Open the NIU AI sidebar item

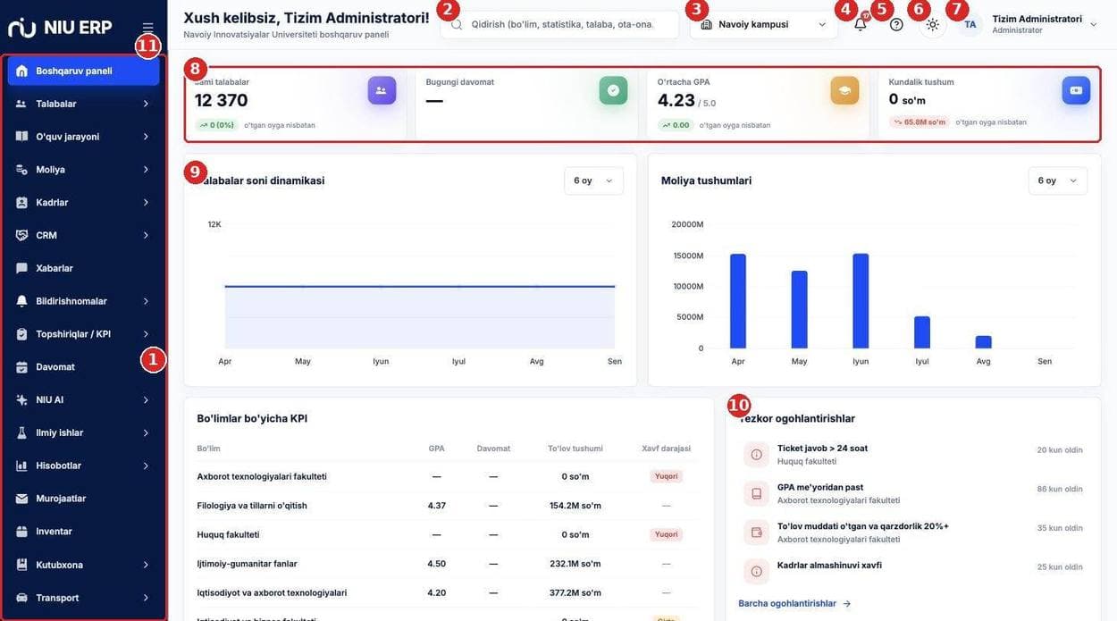[x=83, y=400]
